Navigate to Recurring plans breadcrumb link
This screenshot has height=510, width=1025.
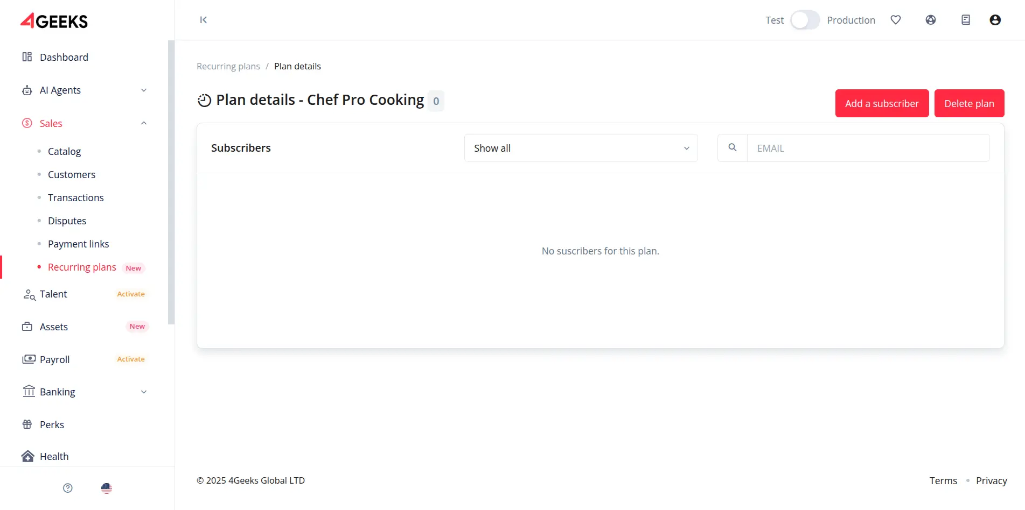(228, 66)
